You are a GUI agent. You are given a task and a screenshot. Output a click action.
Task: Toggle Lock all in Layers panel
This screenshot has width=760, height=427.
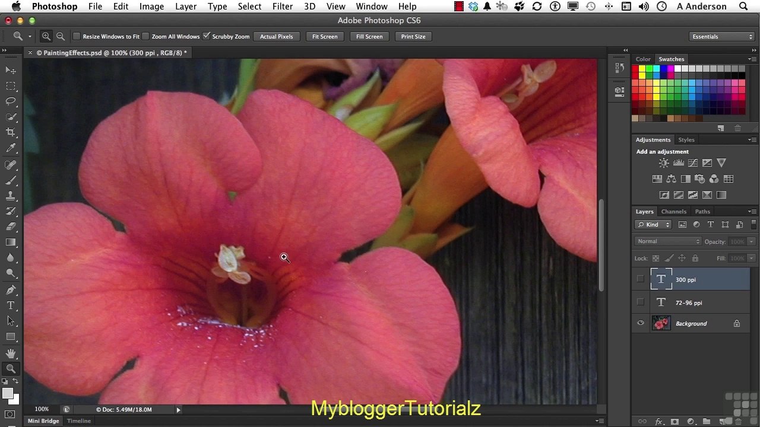[x=695, y=259]
